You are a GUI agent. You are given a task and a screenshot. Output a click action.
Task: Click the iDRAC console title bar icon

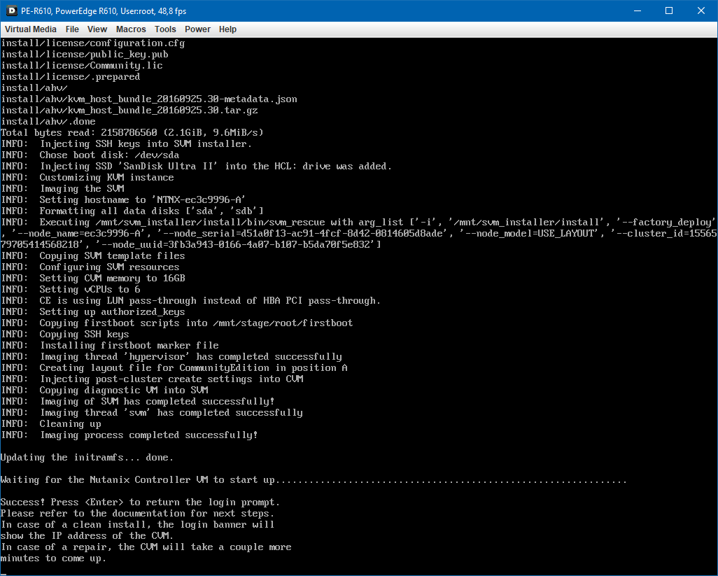(x=11, y=10)
